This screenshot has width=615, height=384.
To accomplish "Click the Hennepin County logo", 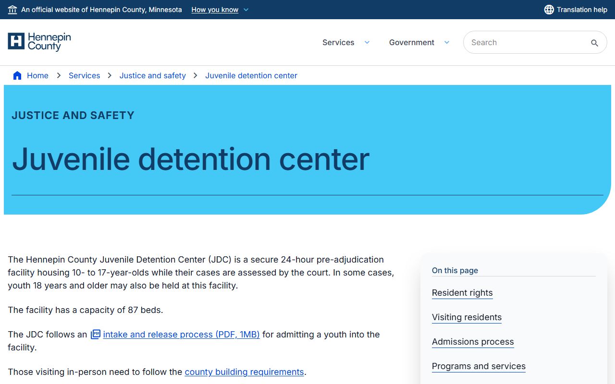I will [39, 42].
